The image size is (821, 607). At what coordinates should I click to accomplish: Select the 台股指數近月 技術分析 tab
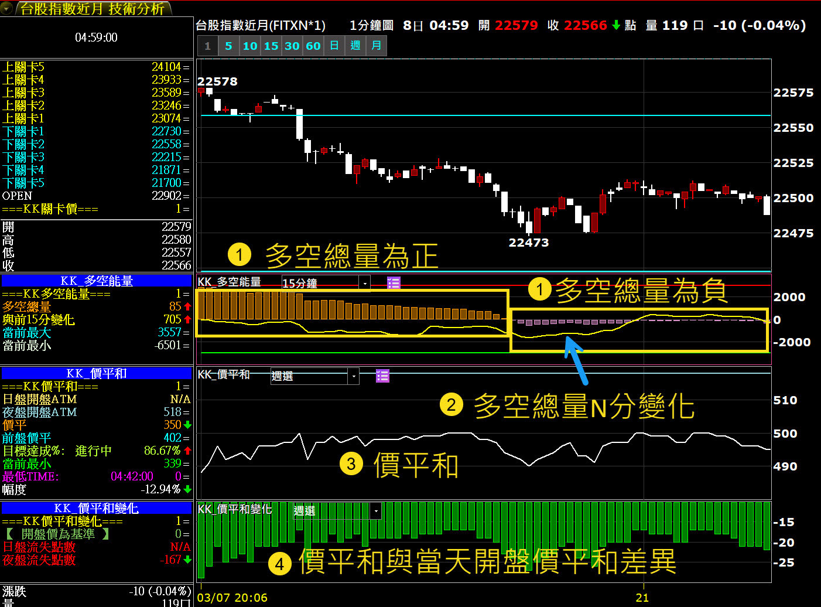93,8
